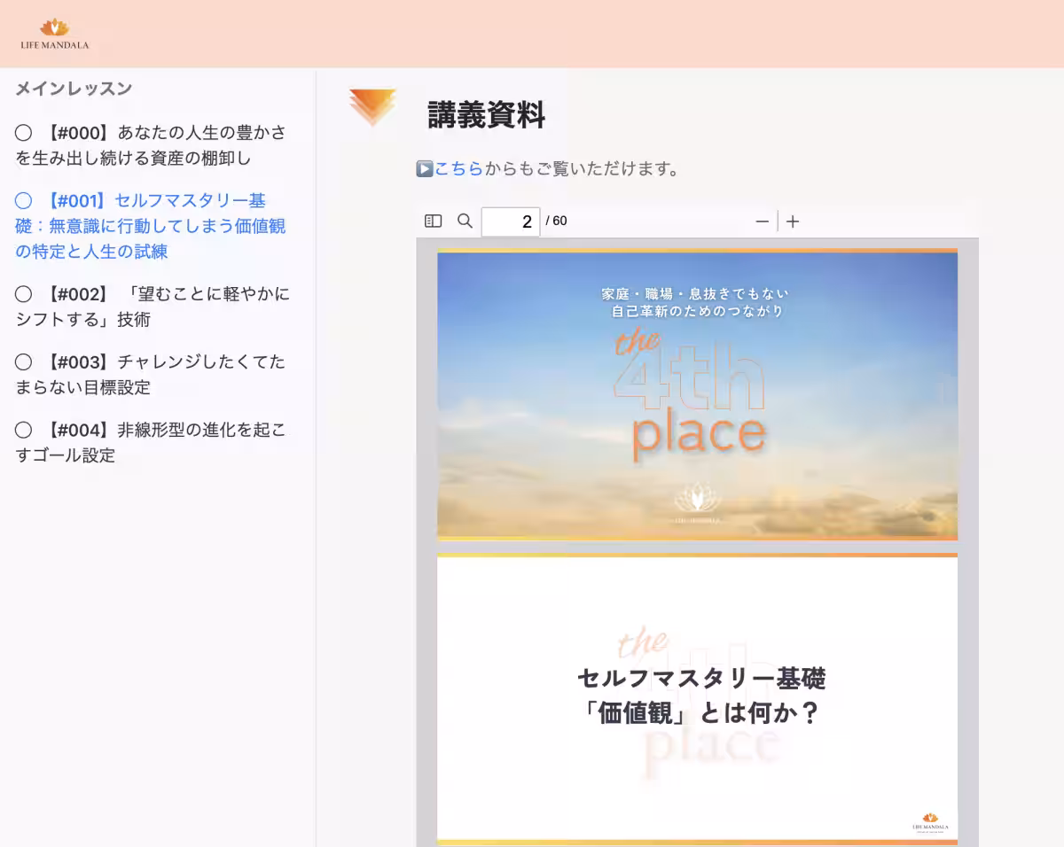Click the LIFE MANDALA logo in the header
This screenshot has height=847, width=1064.
pos(55,32)
